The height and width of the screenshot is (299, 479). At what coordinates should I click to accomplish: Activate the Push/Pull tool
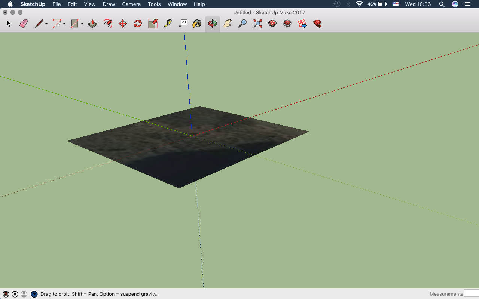click(x=92, y=23)
